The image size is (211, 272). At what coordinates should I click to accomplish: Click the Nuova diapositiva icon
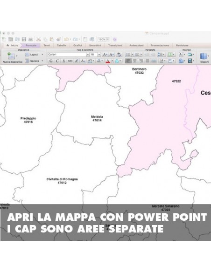coord(11,56)
